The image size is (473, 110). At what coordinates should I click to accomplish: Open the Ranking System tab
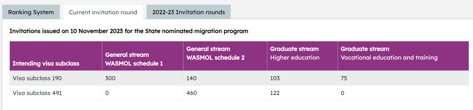(x=31, y=12)
